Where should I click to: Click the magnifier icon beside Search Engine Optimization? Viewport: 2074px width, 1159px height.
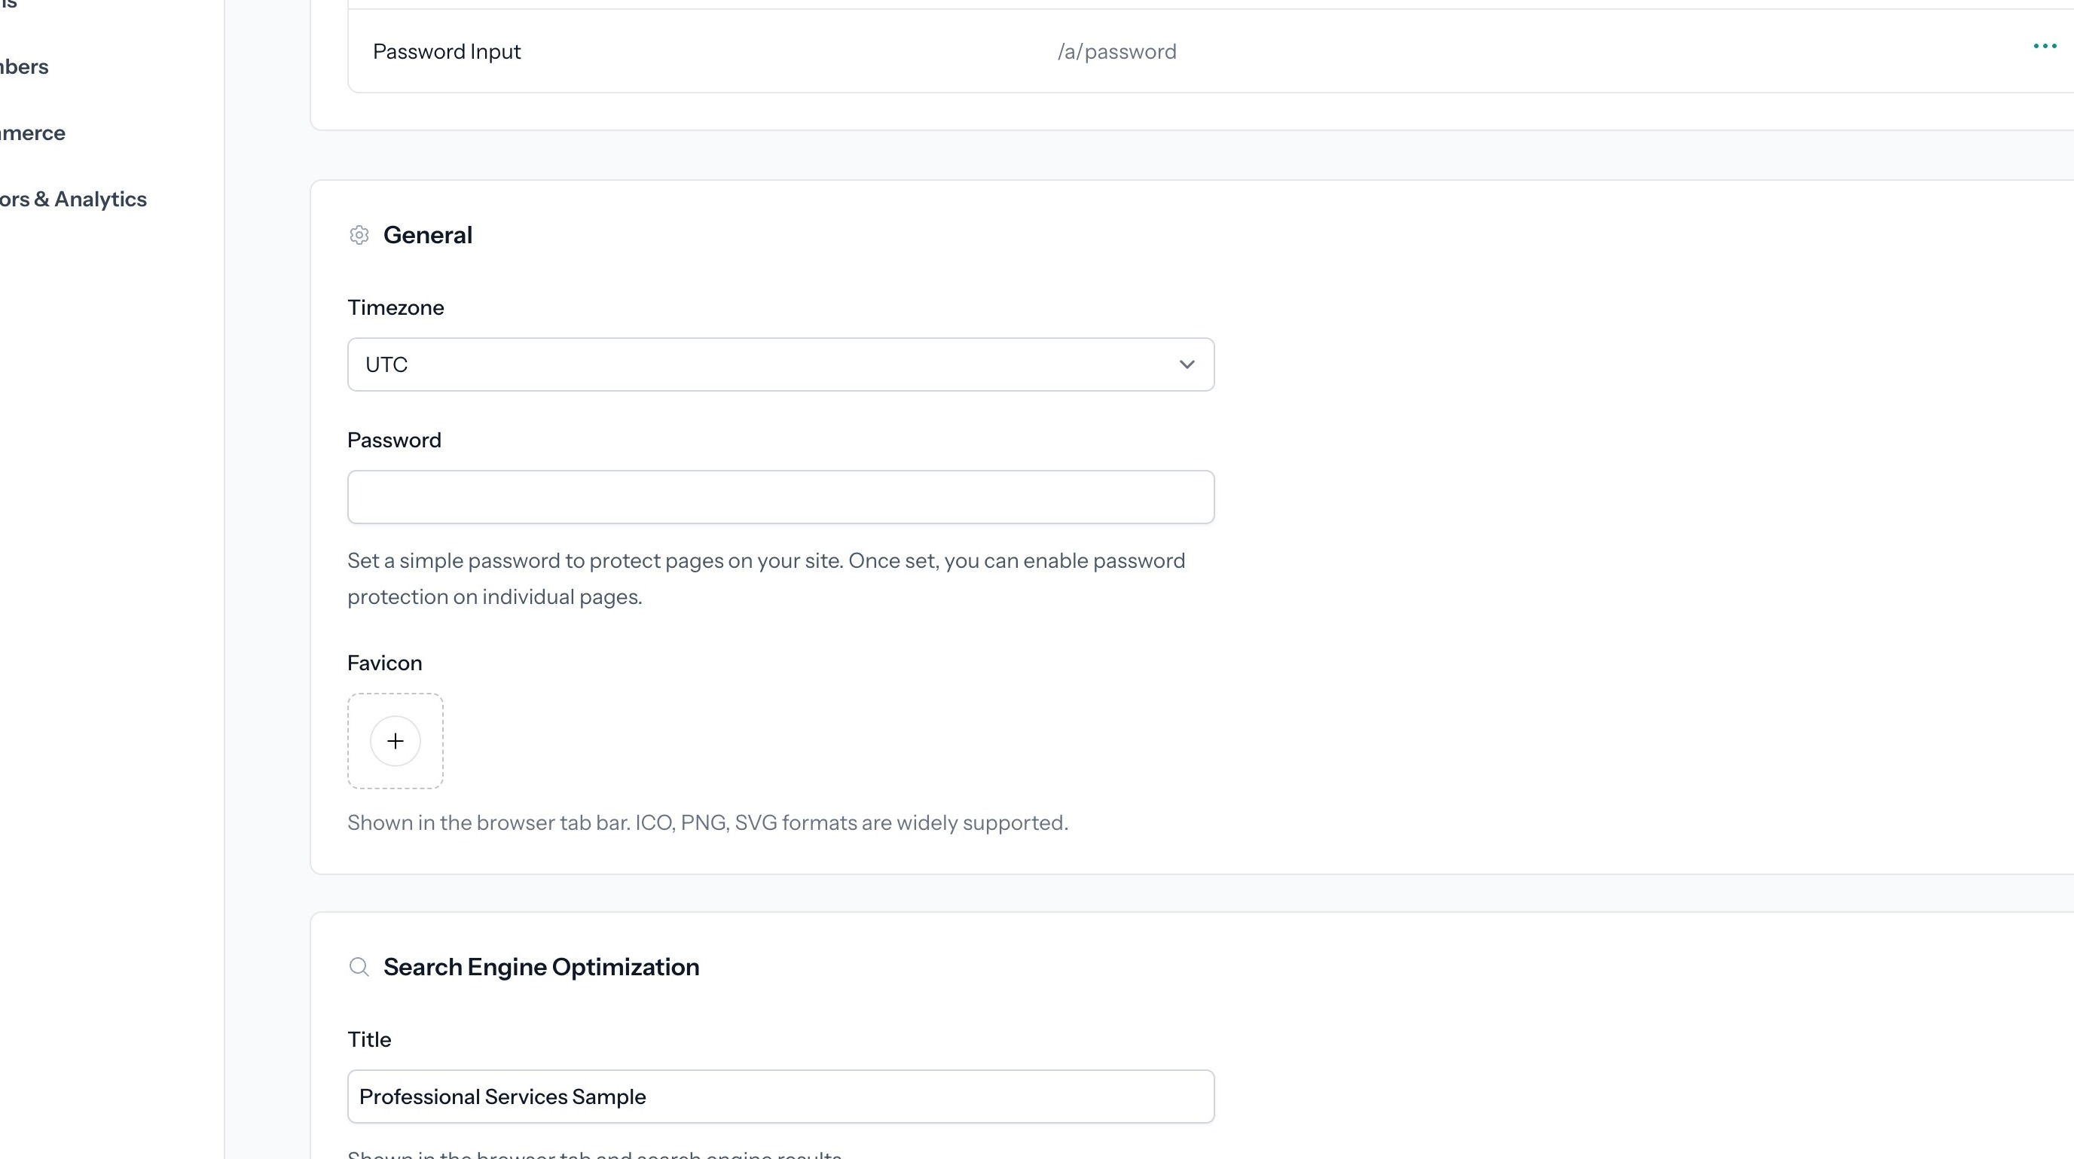tap(359, 967)
